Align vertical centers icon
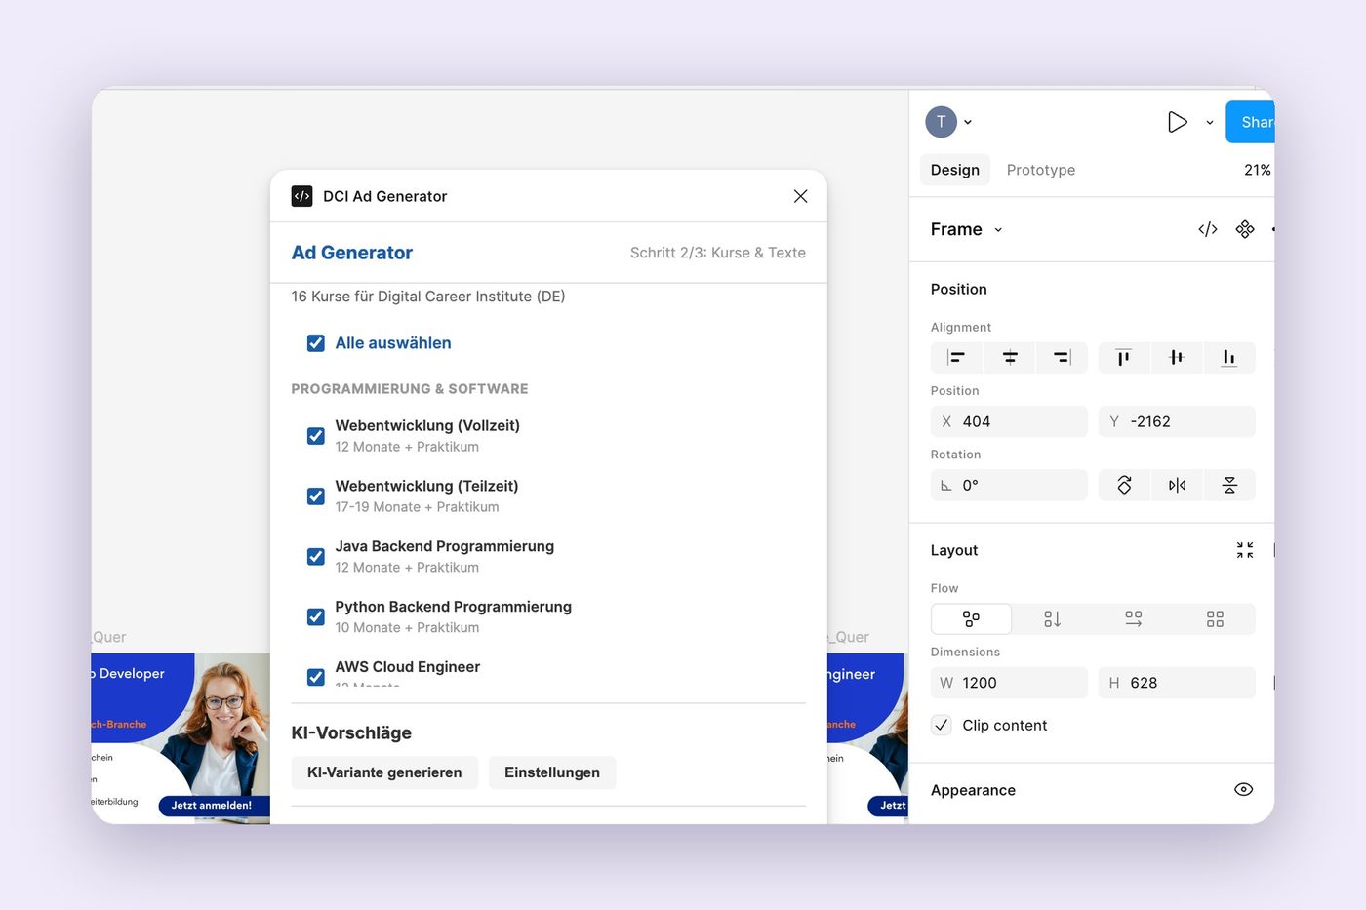The width and height of the screenshot is (1366, 910). click(x=1177, y=358)
